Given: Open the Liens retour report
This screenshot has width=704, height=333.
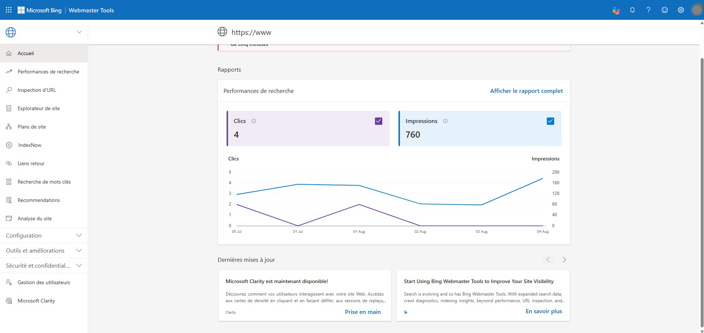Looking at the screenshot, I should click(31, 163).
